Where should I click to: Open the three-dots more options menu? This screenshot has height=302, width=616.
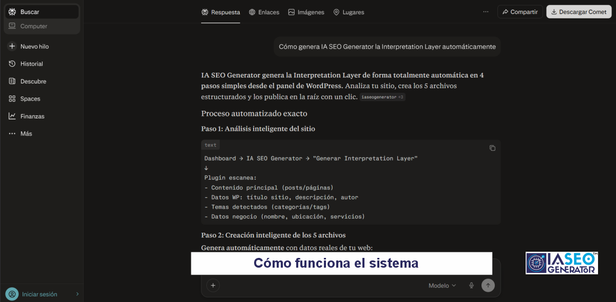[x=486, y=12]
